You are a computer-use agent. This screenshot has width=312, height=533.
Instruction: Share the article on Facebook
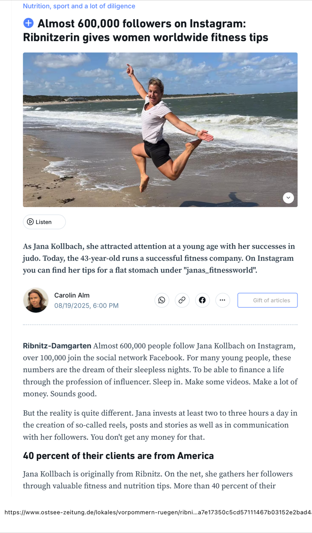[x=202, y=300]
